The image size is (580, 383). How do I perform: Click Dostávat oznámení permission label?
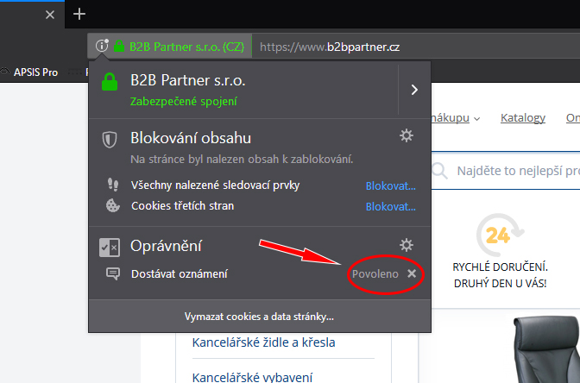pyautogui.click(x=180, y=274)
